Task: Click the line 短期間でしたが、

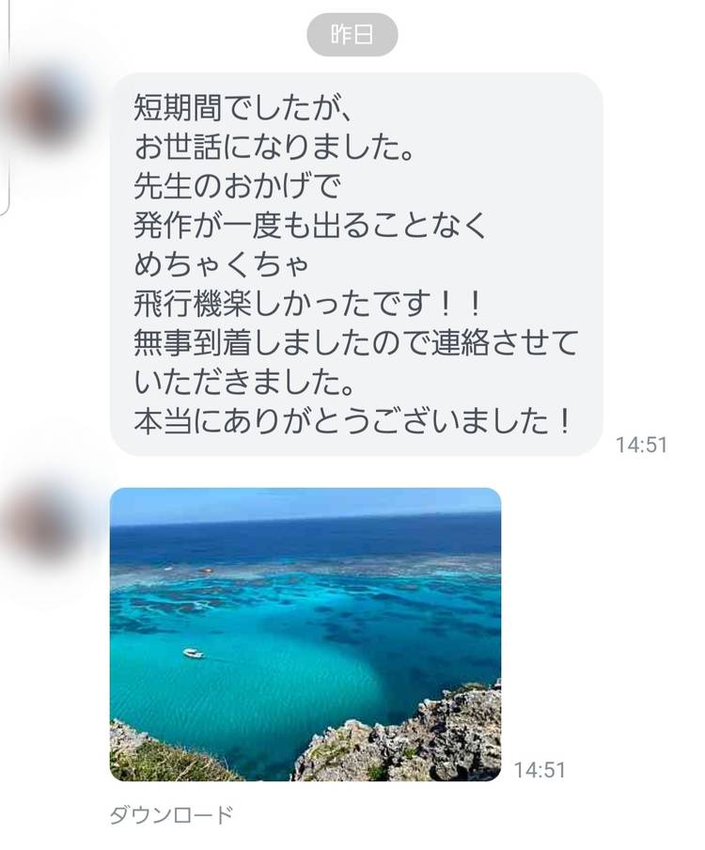Action: 243,107
